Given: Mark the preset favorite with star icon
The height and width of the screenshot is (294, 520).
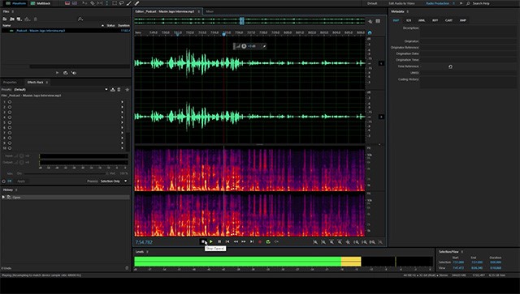Looking at the screenshot, I should tap(127, 89).
